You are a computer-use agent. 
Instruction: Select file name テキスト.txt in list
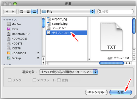coord(60,33)
